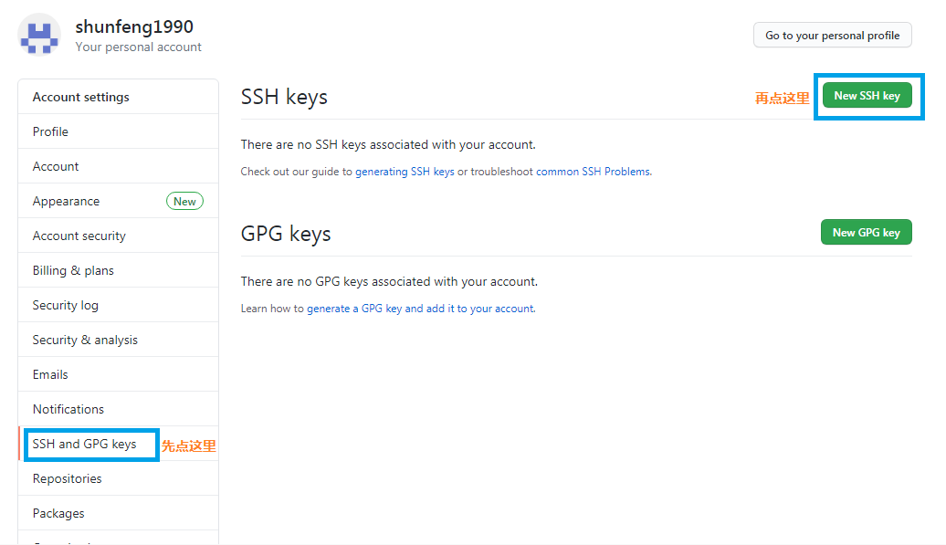
Task: Go to Notifications settings
Action: (x=68, y=409)
